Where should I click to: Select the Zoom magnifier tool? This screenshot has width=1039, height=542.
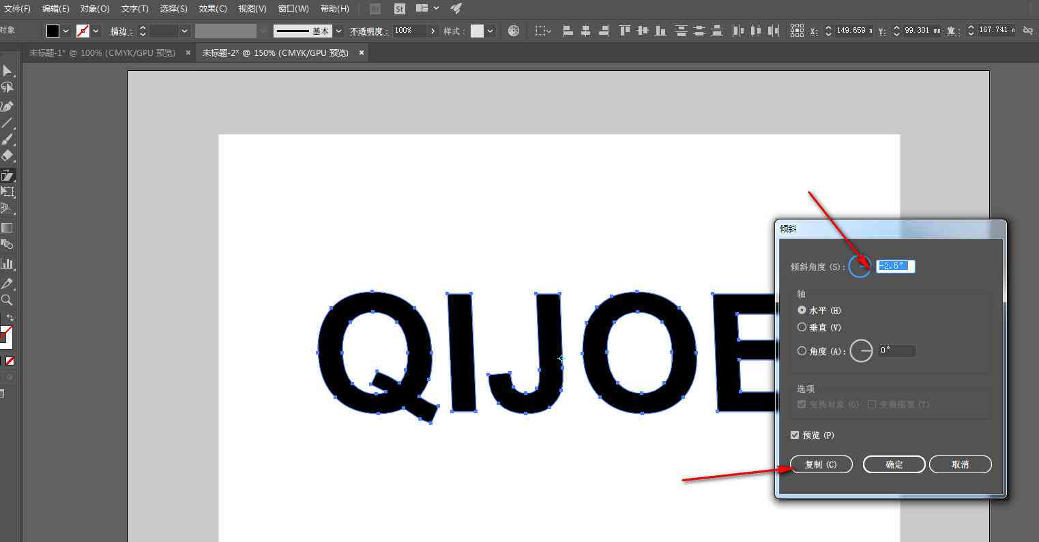[x=7, y=300]
